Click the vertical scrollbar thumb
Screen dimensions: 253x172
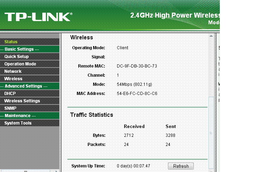[x=211, y=133]
